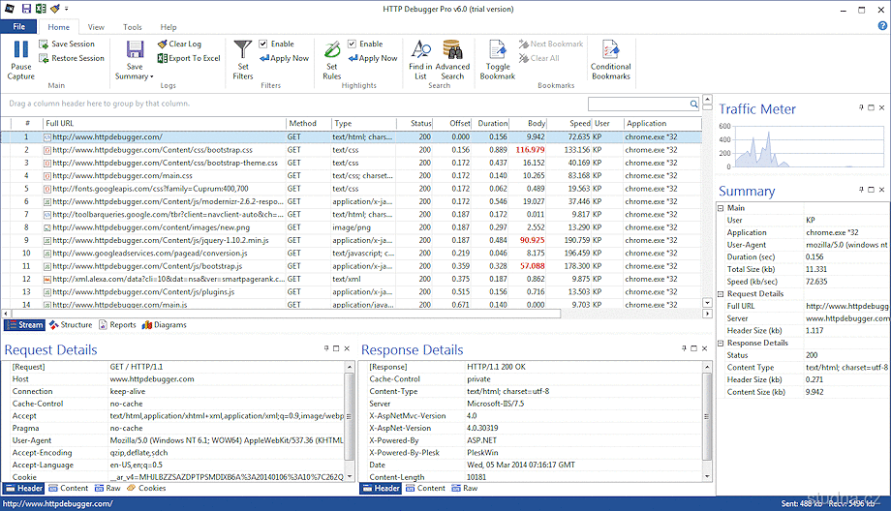
Task: Uncheck the Filters Enable checkbox
Action: [x=263, y=44]
